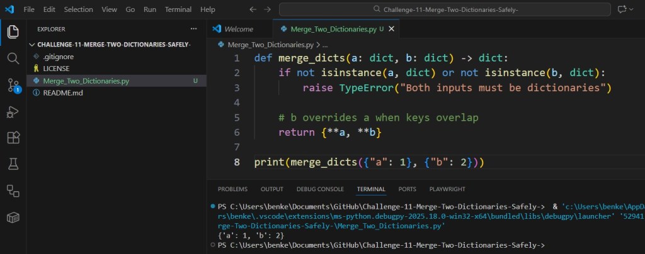Open the Selection menu
Screen dimensions: 645x254
(x=78, y=9)
